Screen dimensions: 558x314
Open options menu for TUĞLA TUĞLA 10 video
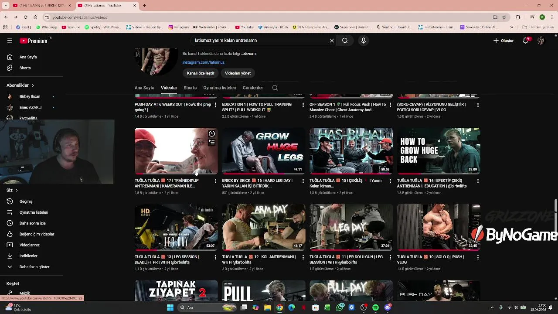(x=478, y=257)
